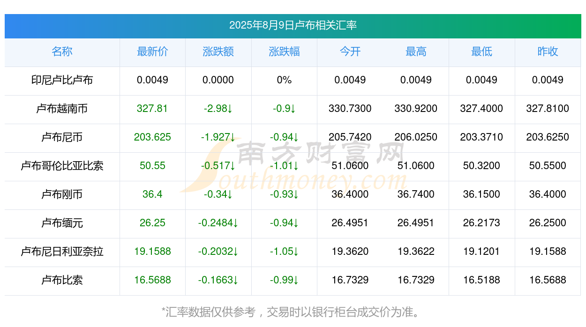This screenshot has height=327, width=586.
Task: Click change percent -1.05↓
Action: click(x=284, y=252)
